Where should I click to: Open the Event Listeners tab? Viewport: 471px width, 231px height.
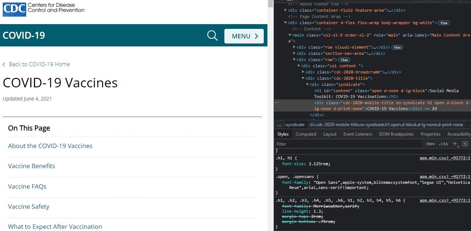click(x=358, y=134)
